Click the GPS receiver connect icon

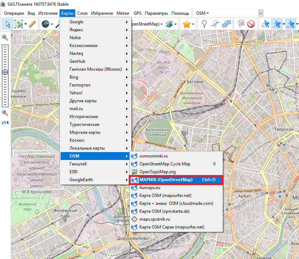click(x=266, y=24)
